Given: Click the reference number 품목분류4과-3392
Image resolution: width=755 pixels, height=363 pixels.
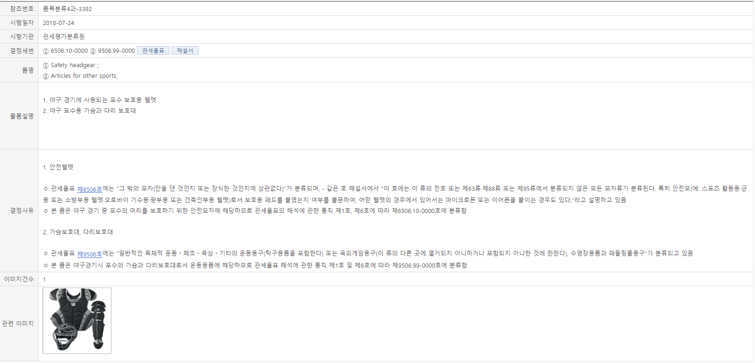Looking at the screenshot, I should pyautogui.click(x=67, y=9).
